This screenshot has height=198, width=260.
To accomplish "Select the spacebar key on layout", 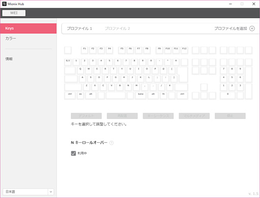I will (116, 96).
